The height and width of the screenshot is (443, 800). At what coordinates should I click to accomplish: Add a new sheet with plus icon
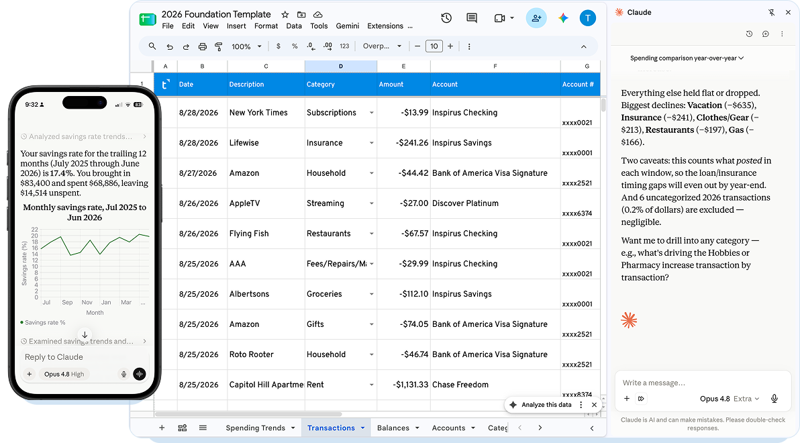(x=162, y=428)
